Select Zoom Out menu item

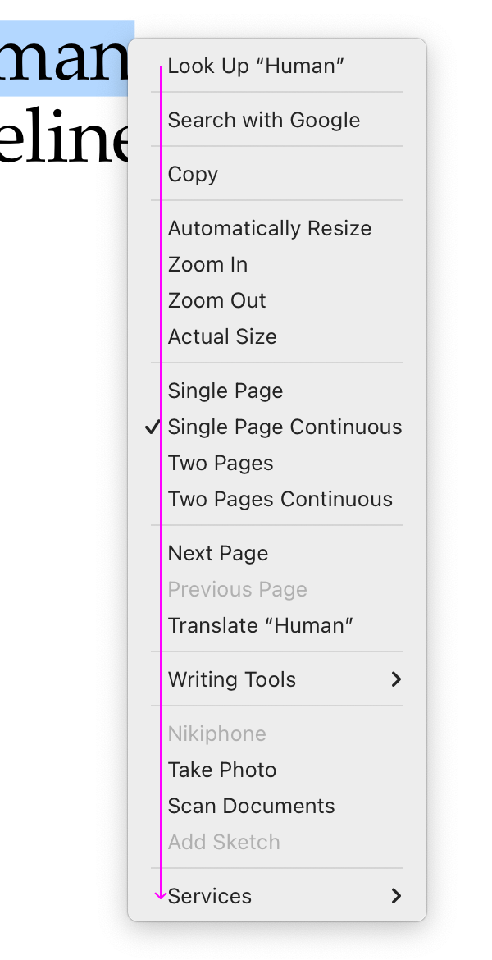tap(217, 301)
